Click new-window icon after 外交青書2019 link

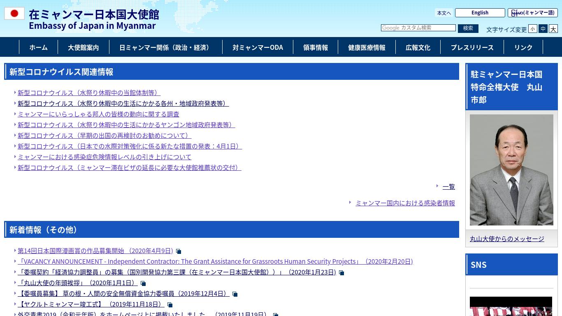pyautogui.click(x=276, y=315)
